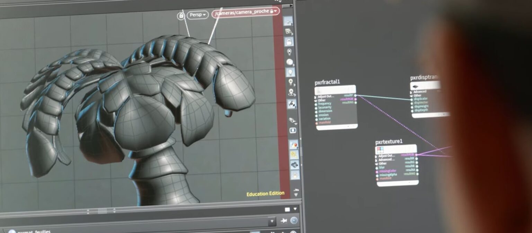This screenshot has height=233, width=532.
Task: Click the eye visibility icon in viewport toolbar
Action: (292, 121)
